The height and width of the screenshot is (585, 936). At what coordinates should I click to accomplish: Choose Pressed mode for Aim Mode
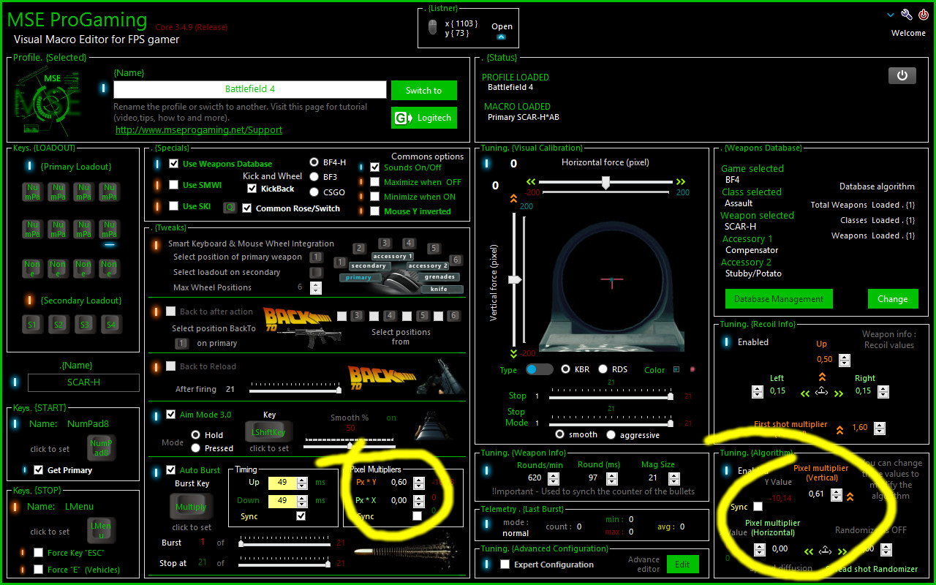click(x=195, y=448)
